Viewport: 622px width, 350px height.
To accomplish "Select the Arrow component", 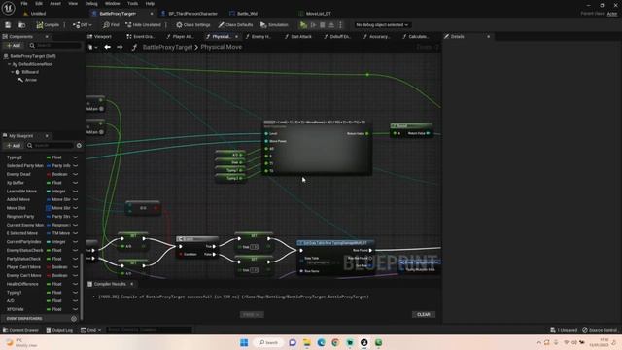I will pos(30,80).
